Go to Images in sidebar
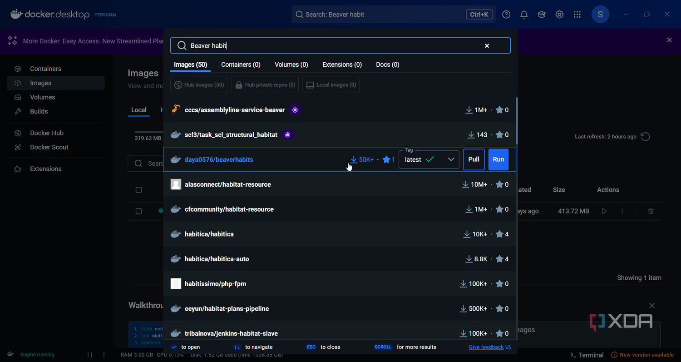Image resolution: width=681 pixels, height=362 pixels. coord(56,83)
